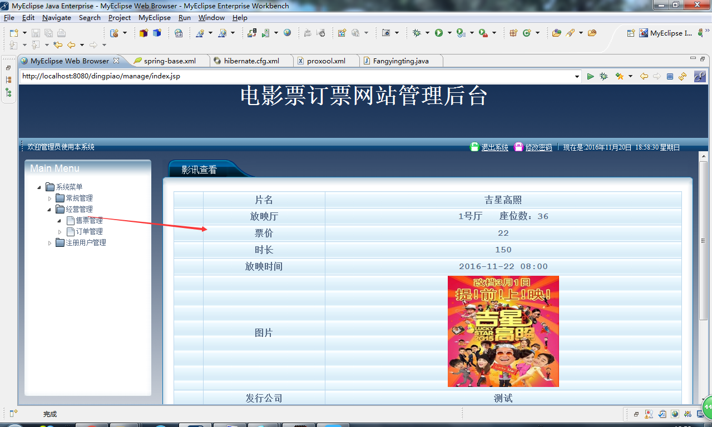The image size is (712, 427).
Task: Click the MyEclipse perspective button
Action: pos(667,33)
